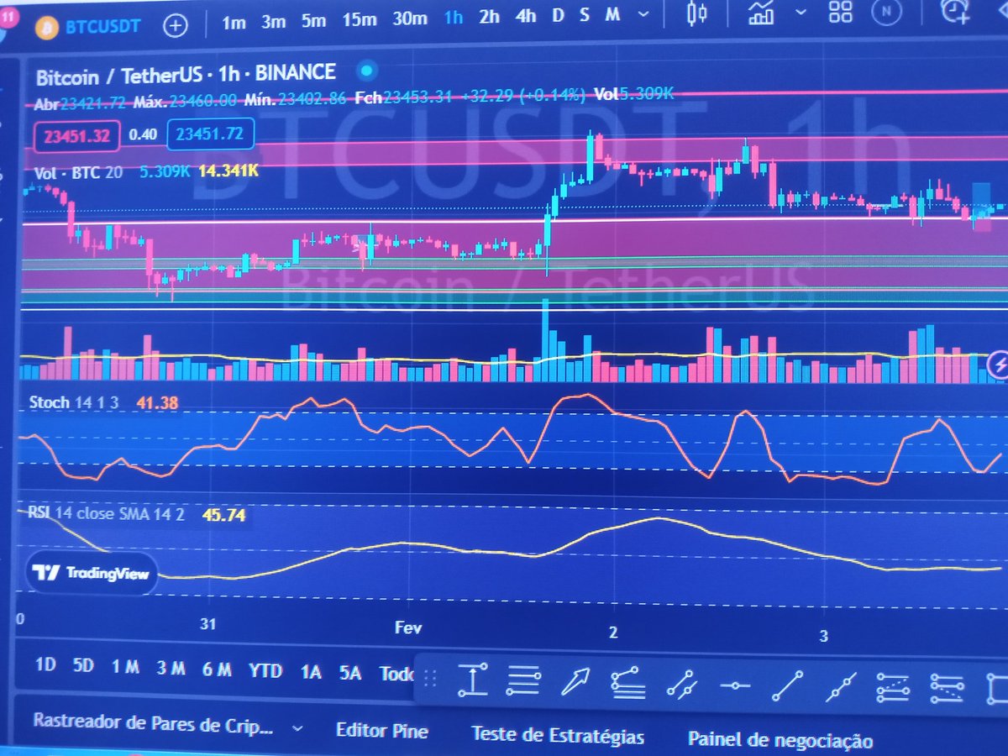Select the arrow drawing tool
The image size is (1008, 756).
click(575, 681)
